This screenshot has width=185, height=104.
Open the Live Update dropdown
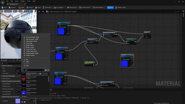(x=59, y=8)
